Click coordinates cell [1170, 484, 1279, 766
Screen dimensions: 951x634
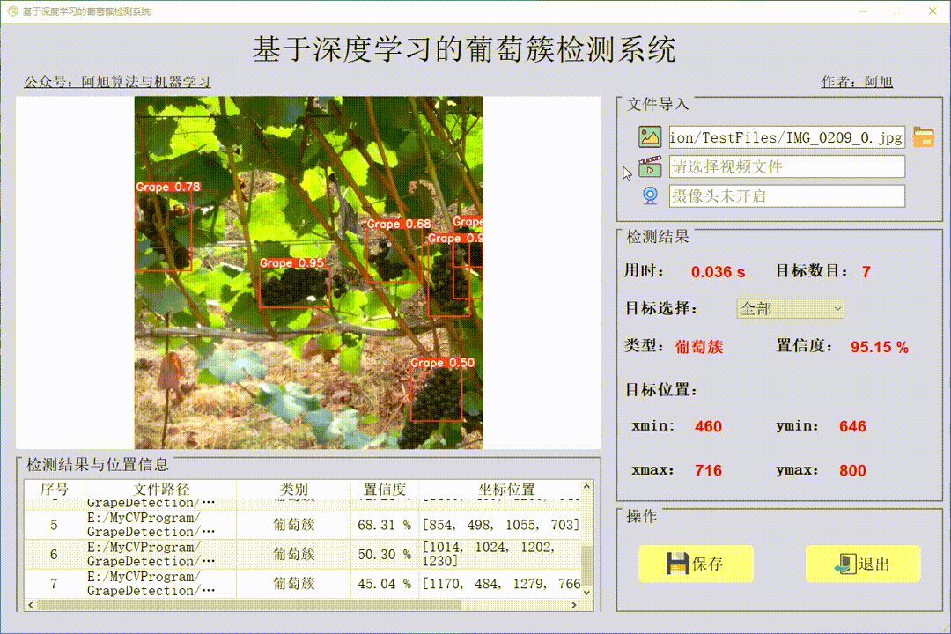click(x=500, y=584)
